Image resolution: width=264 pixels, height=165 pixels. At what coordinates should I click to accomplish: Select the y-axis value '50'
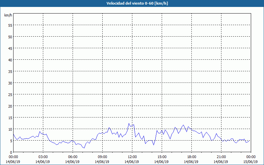[x=10, y=37]
